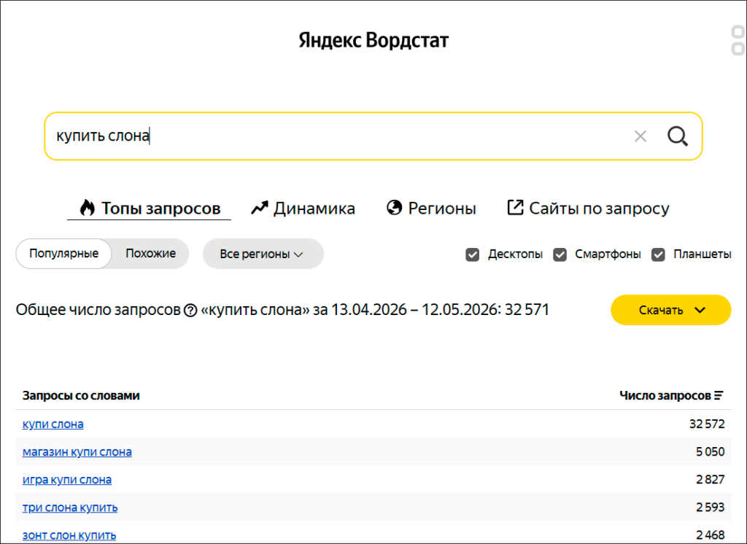Open the магазин купи слона link
747x544 pixels.
tap(77, 451)
